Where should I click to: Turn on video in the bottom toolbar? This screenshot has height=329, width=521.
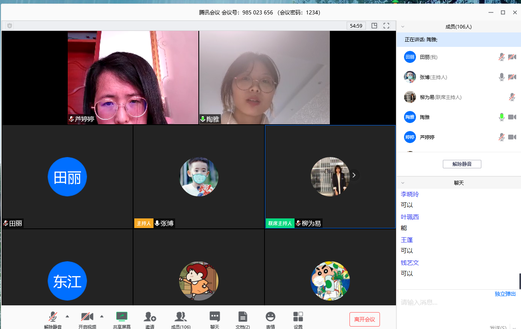pyautogui.click(x=87, y=317)
